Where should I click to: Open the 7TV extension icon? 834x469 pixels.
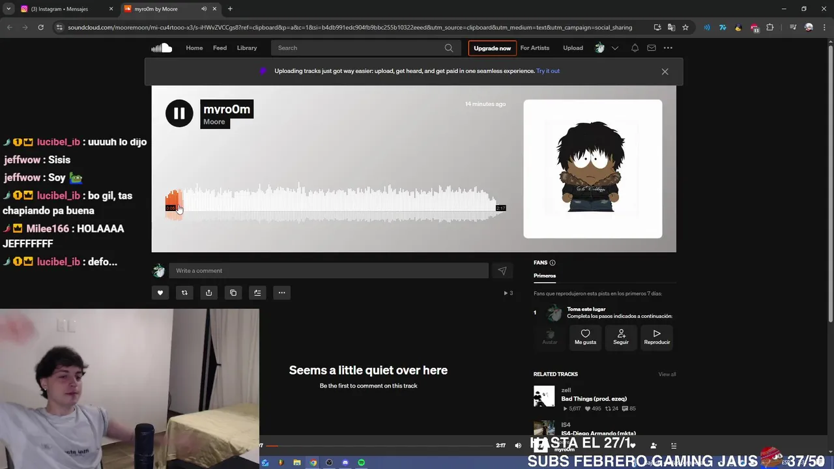(723, 27)
